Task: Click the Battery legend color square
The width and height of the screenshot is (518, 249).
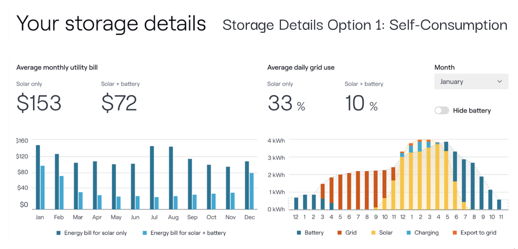Action: click(299, 233)
